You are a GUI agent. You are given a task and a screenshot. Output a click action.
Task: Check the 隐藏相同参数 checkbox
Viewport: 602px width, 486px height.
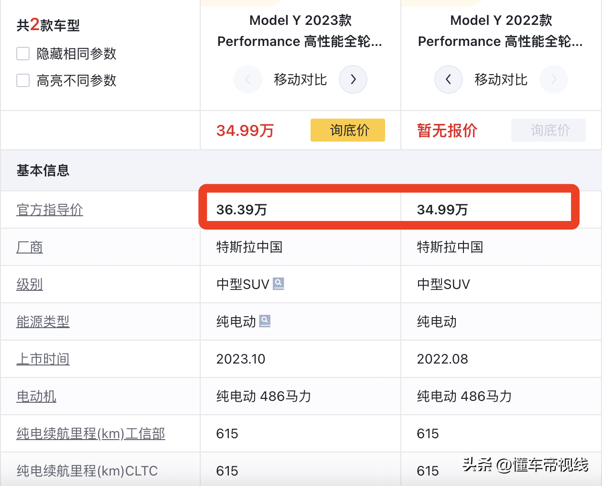[23, 54]
